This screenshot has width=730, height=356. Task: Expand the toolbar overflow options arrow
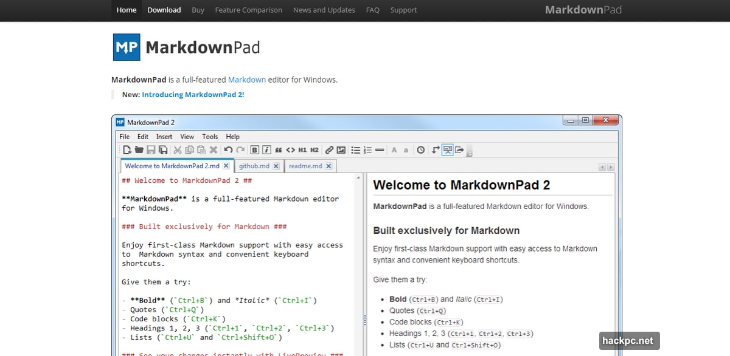coord(470,154)
